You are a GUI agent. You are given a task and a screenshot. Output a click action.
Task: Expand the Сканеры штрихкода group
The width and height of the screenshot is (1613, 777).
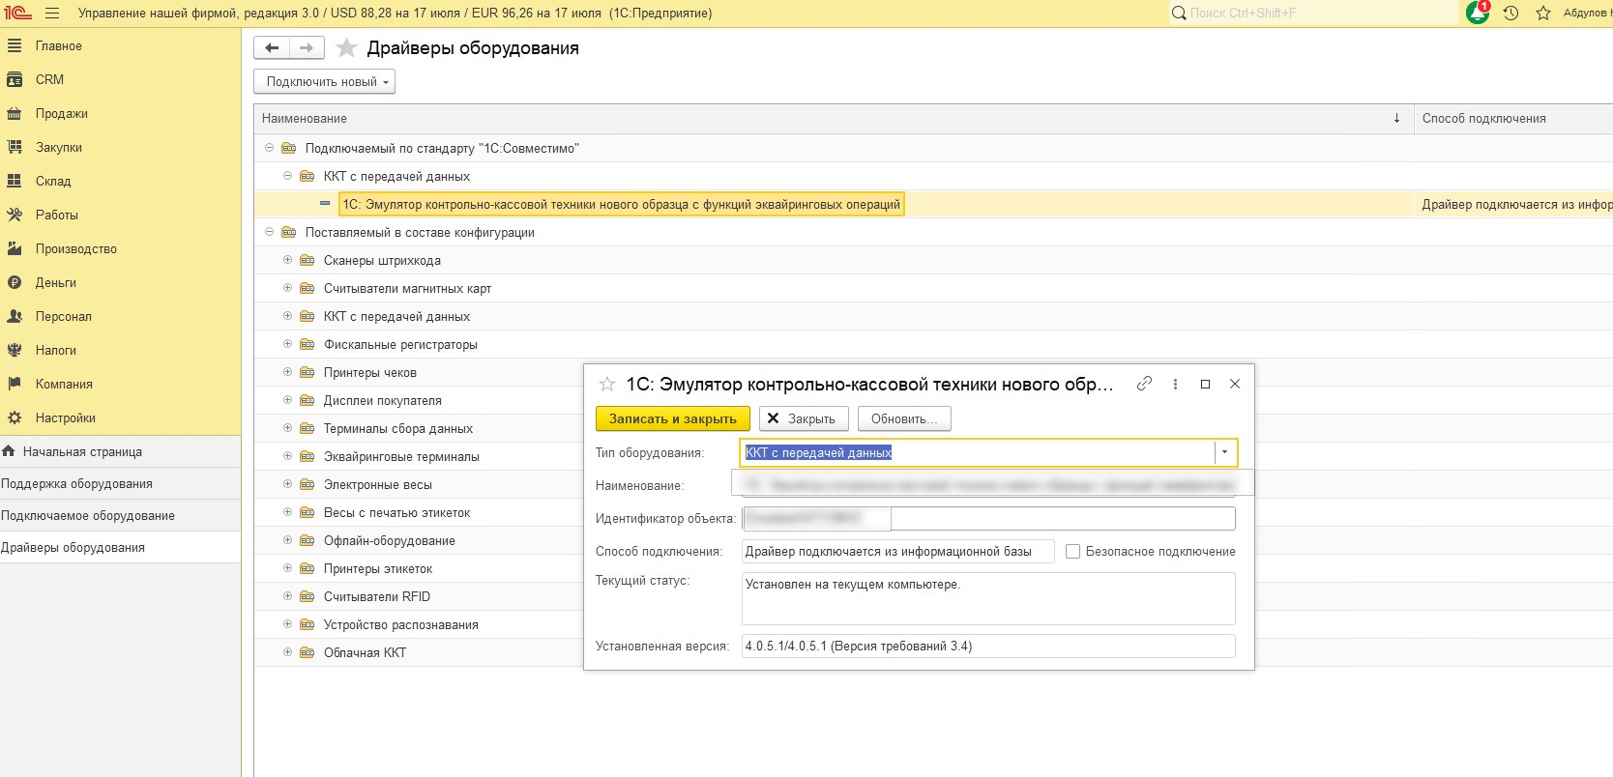287,260
